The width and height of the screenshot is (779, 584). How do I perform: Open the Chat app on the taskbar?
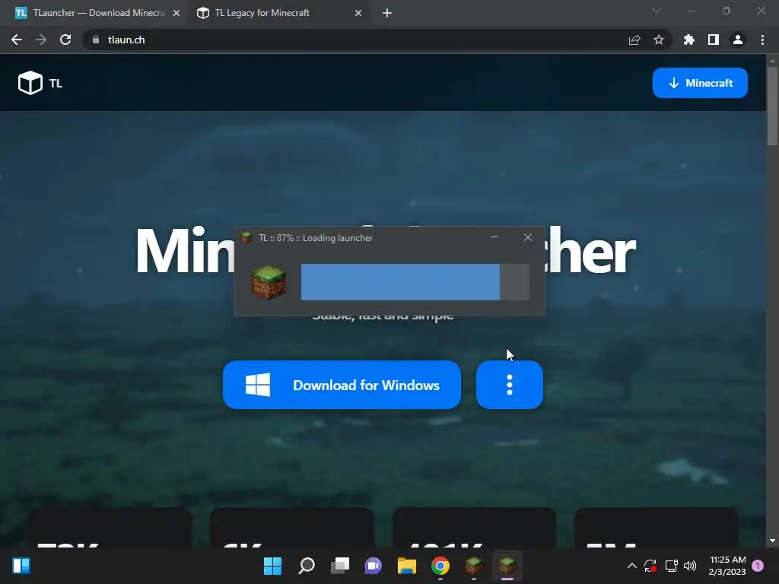coord(373,566)
